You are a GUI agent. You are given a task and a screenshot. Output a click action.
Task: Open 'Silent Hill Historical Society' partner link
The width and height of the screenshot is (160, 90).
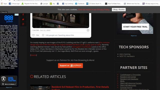point(131,83)
